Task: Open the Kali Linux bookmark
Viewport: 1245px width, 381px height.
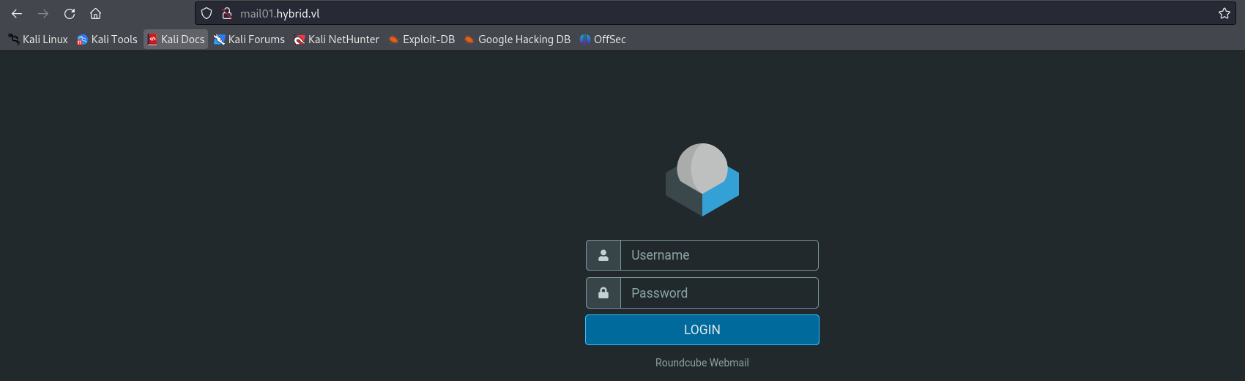Action: 38,39
